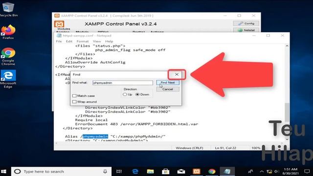Click the Windows (CRLF) status bar entry
Viewport: 313px width, 176px height.
(x=189, y=148)
